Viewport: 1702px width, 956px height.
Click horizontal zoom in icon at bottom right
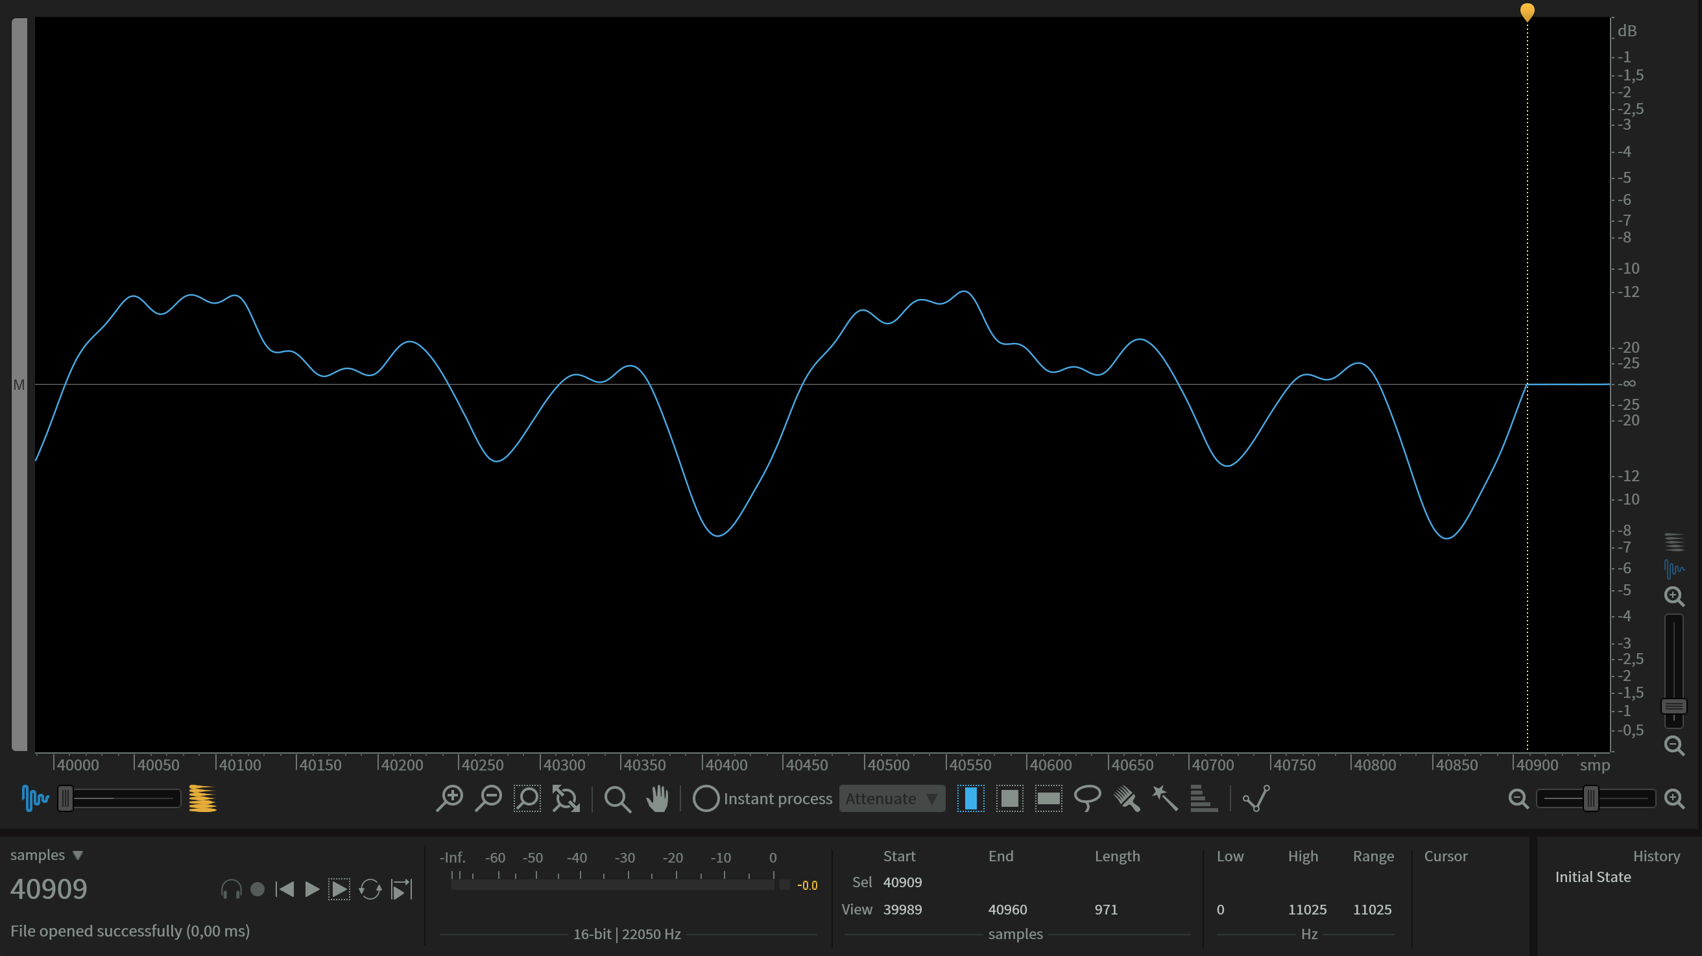click(x=1674, y=799)
